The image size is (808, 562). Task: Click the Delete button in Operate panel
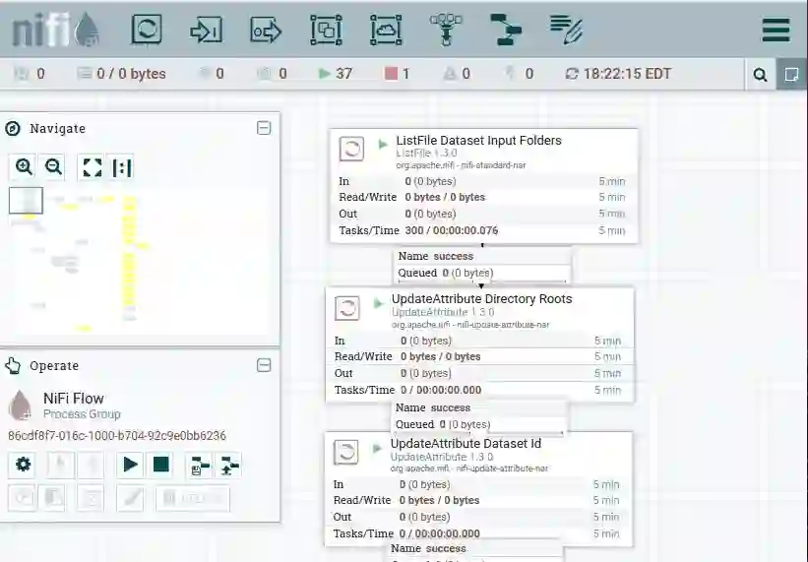click(193, 498)
